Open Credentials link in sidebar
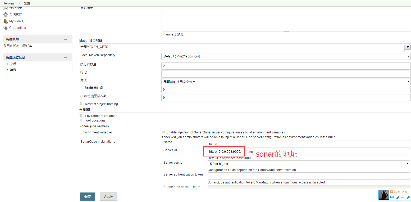Screen dimensions: 411x202 [x=18, y=28]
